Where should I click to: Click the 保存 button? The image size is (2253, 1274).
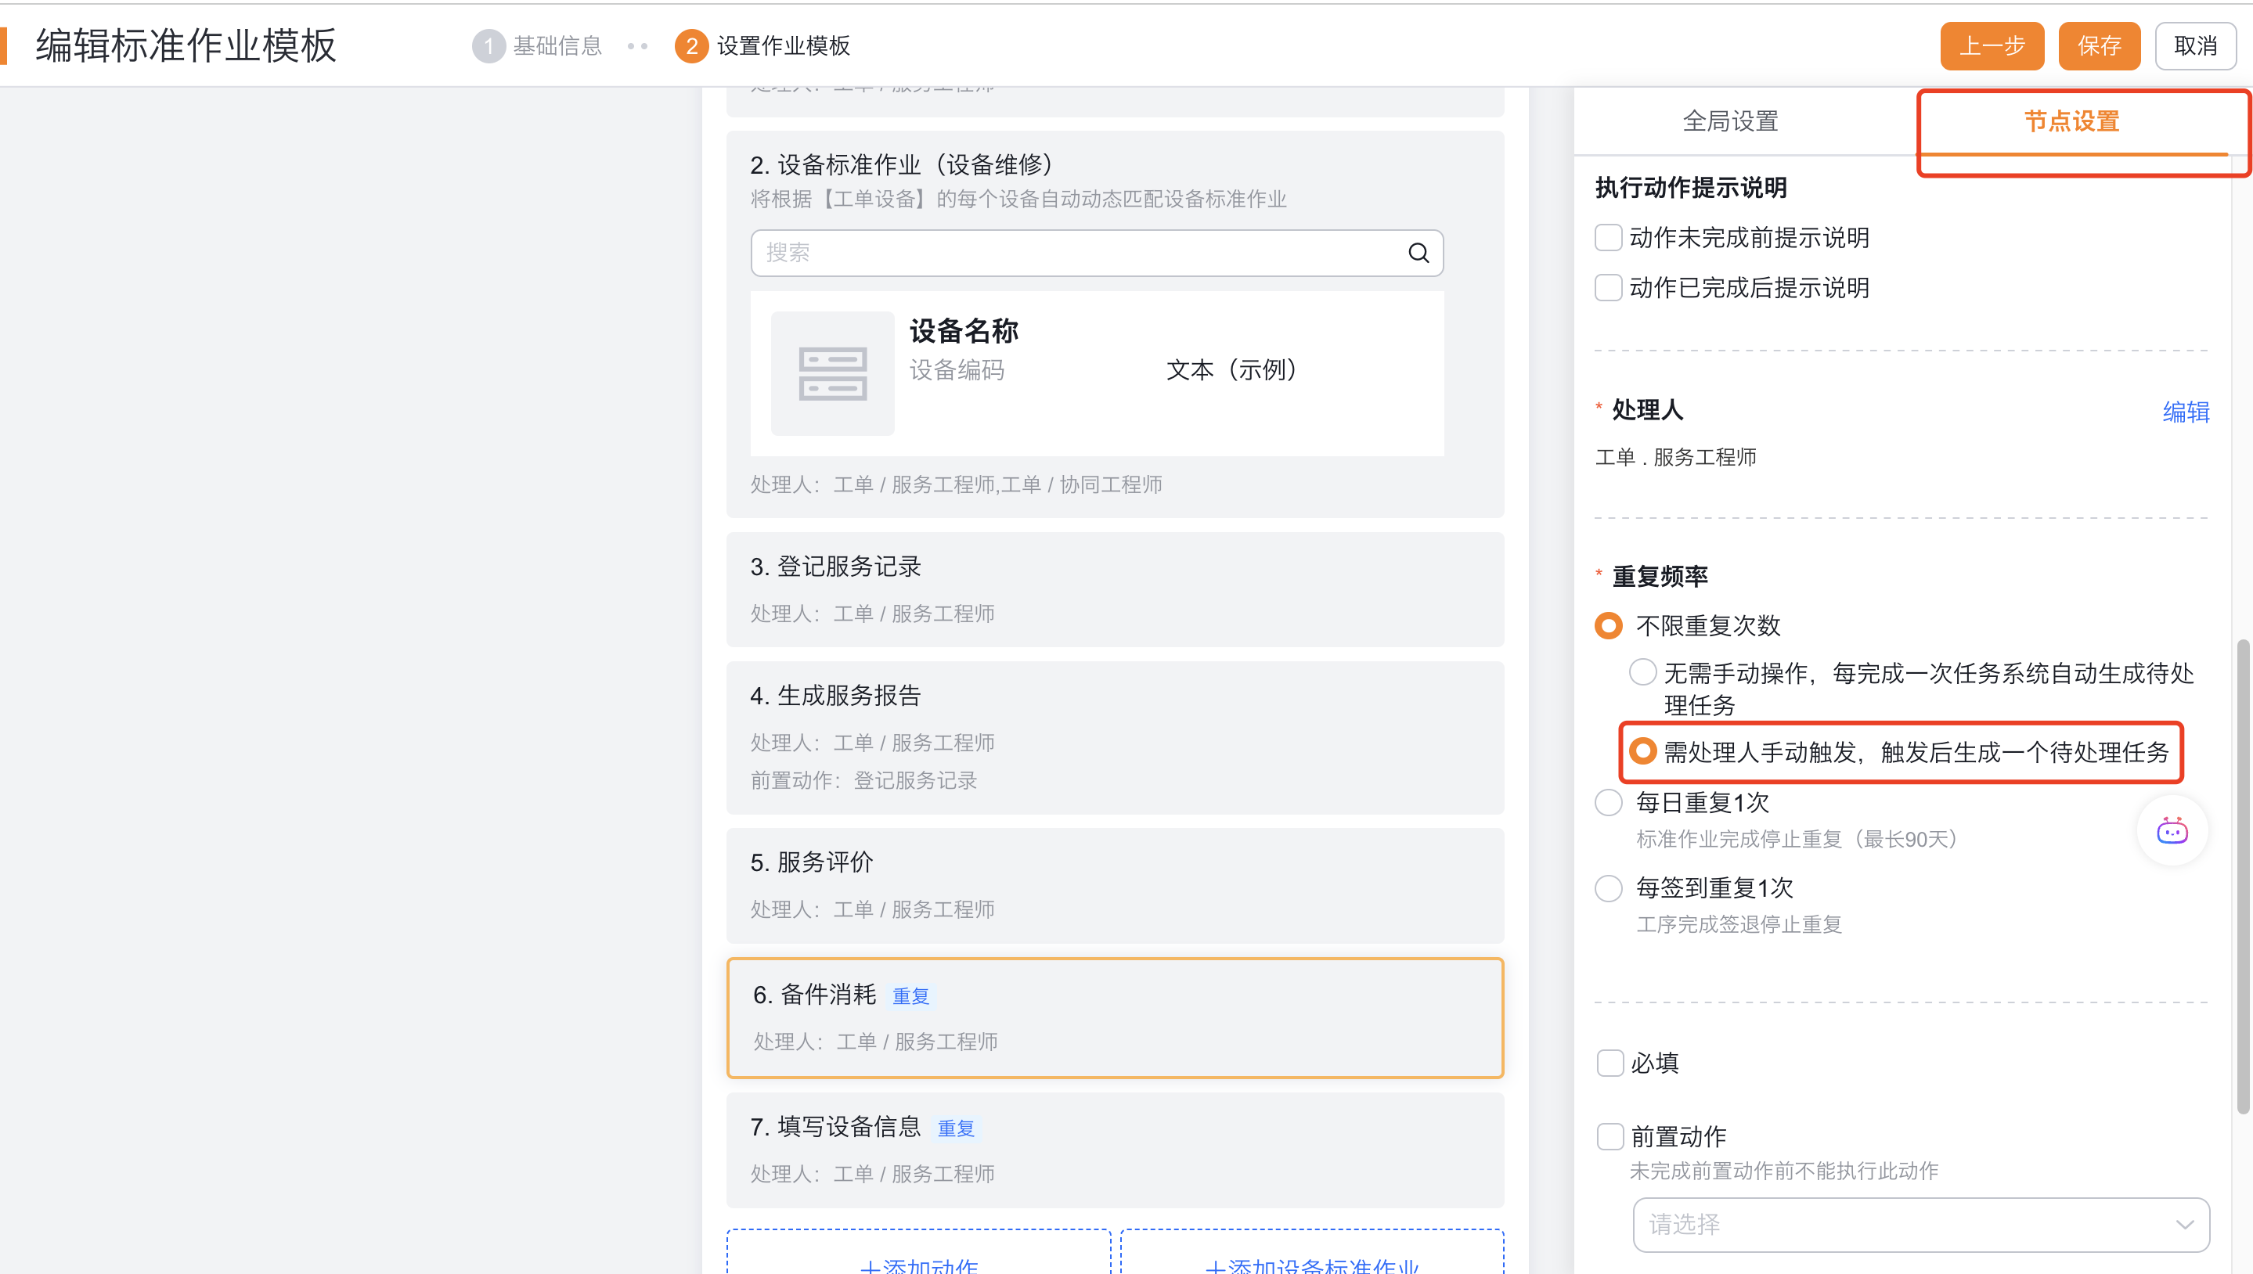pyautogui.click(x=2098, y=45)
